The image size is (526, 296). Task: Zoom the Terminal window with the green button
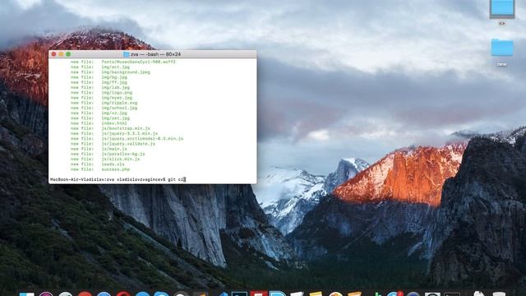coord(68,54)
